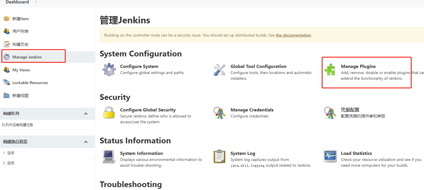
Task: Collapse the 构建执行状态 panel
Action: [86, 142]
